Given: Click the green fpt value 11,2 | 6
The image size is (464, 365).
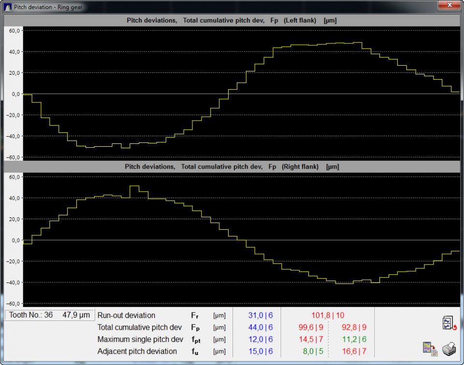Looking at the screenshot, I should [x=354, y=339].
